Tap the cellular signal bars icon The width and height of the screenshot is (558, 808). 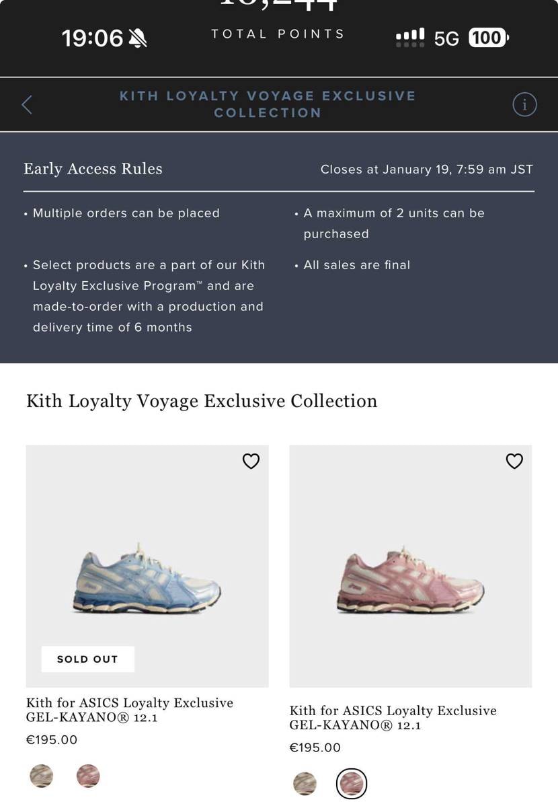pyautogui.click(x=410, y=38)
